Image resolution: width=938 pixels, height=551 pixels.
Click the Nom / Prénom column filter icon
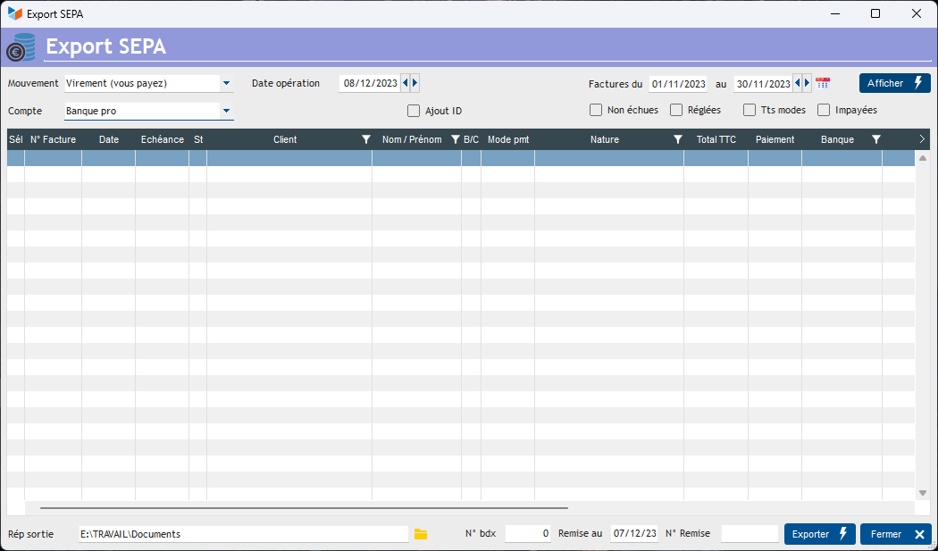pos(455,139)
